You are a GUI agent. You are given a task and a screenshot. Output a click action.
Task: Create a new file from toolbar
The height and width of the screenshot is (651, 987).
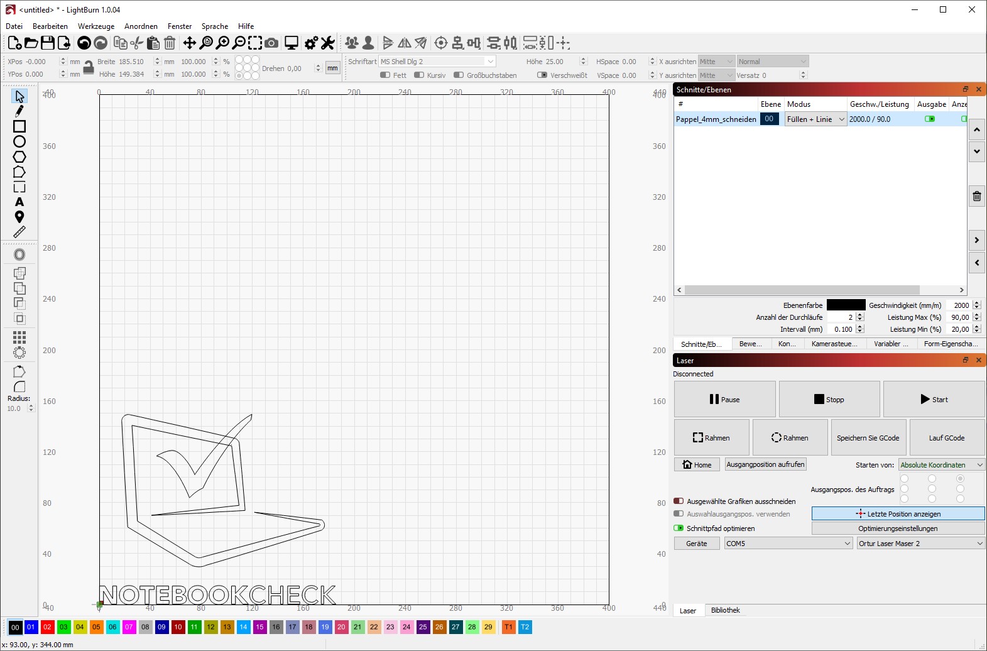point(14,43)
